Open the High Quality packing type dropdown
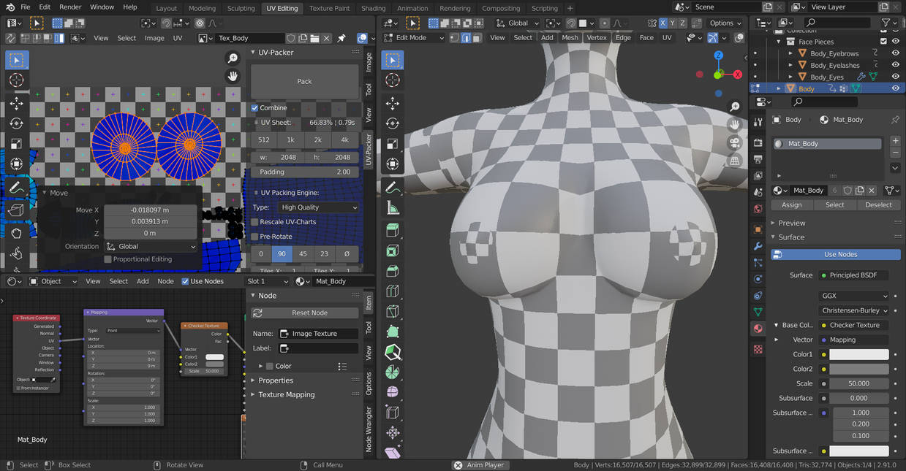 click(320, 207)
